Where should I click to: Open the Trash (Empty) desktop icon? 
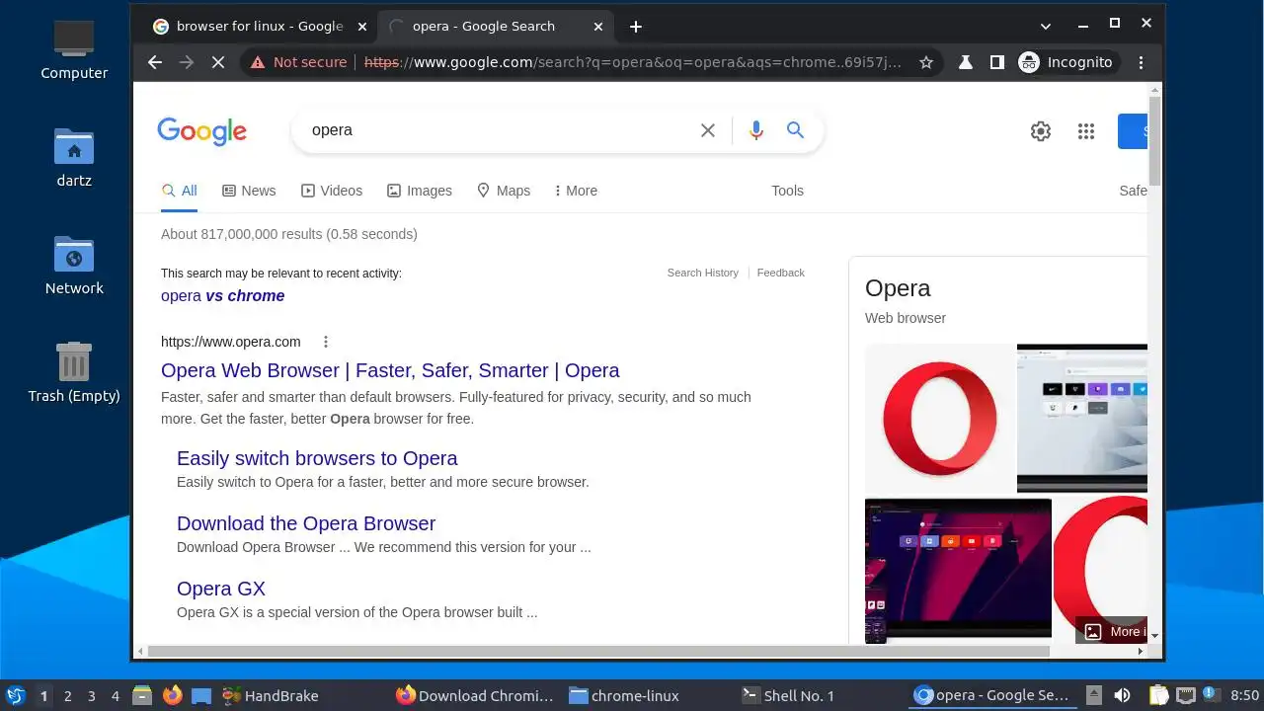point(74,372)
